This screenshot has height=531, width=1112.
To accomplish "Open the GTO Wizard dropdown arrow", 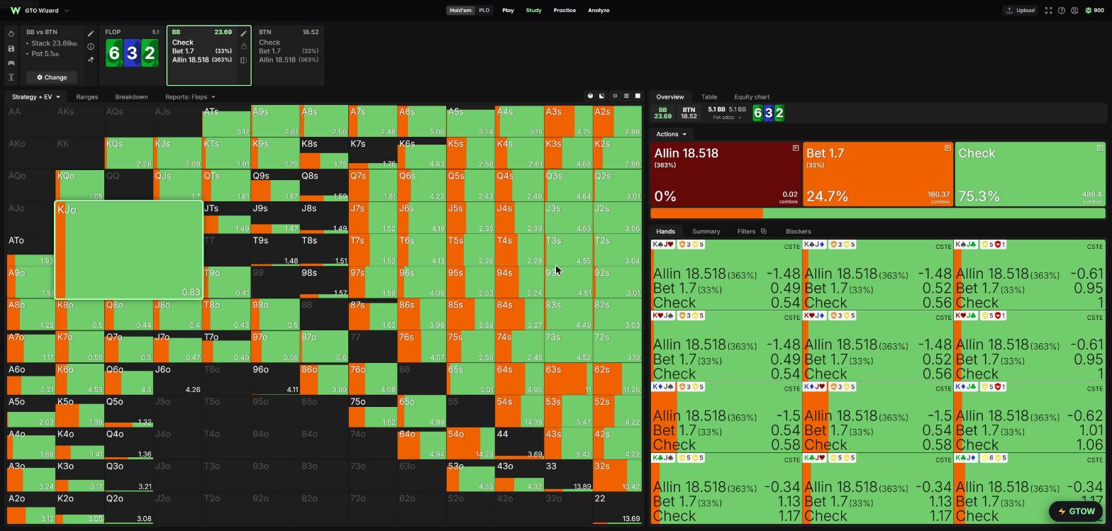I will coord(67,11).
